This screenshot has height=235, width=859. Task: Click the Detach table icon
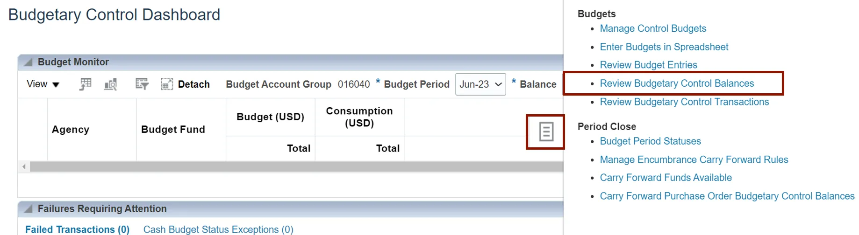[x=167, y=84]
